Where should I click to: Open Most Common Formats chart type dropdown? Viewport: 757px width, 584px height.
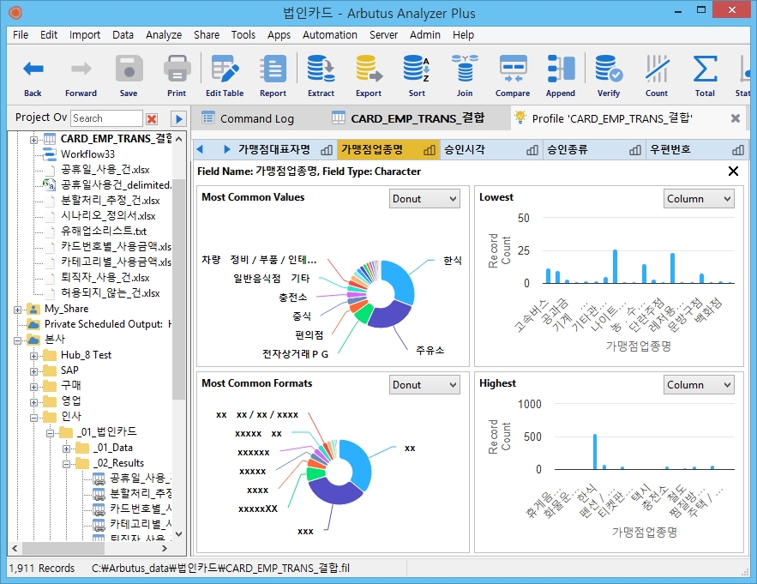(424, 384)
